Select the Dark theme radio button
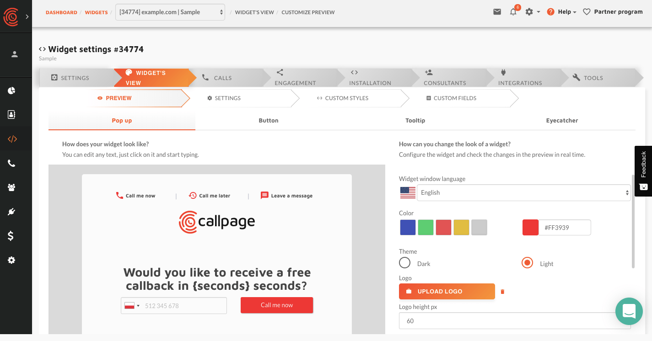Image resolution: width=652 pixels, height=341 pixels. (405, 263)
